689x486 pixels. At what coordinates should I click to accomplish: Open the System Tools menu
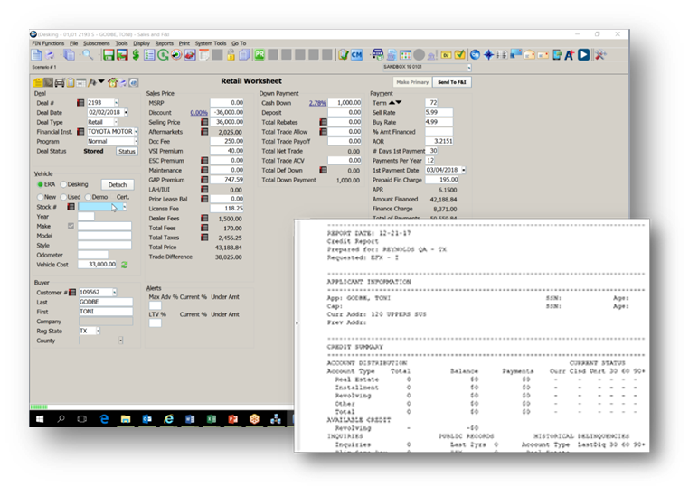(211, 43)
